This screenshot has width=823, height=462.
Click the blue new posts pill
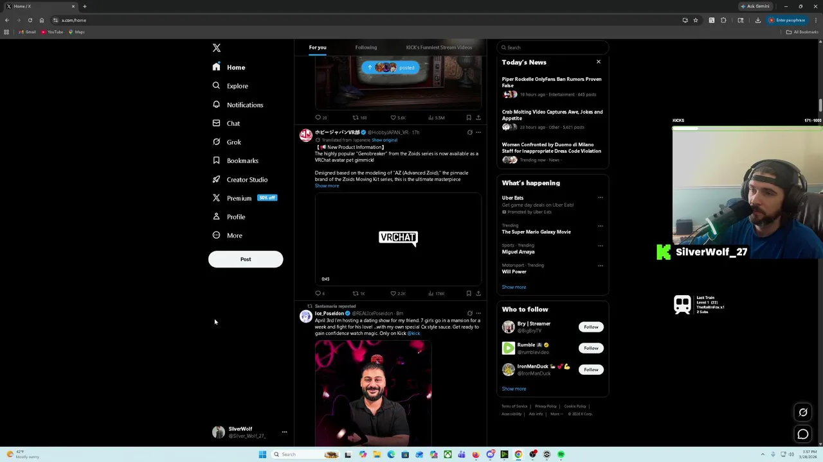[x=390, y=67]
